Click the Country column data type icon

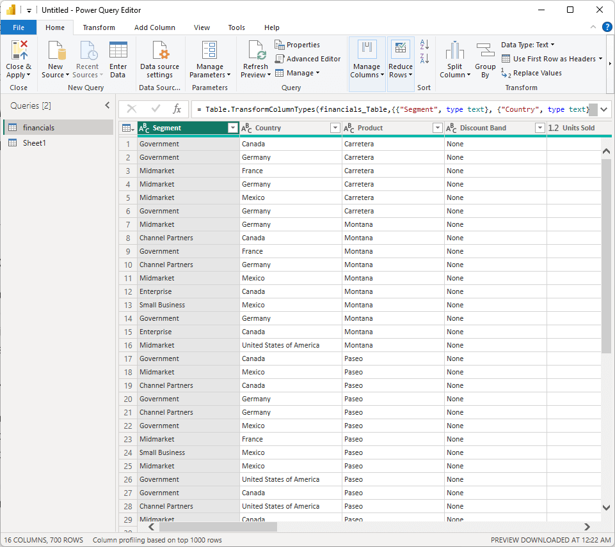pyautogui.click(x=246, y=128)
